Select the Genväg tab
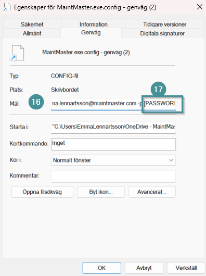 coord(91,33)
